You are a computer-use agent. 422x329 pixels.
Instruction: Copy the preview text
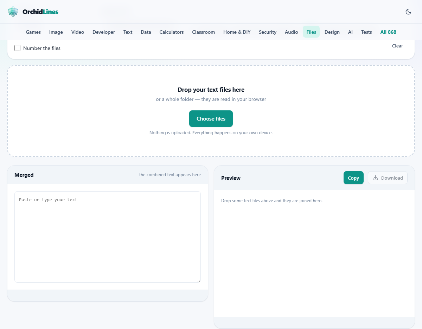tap(353, 178)
